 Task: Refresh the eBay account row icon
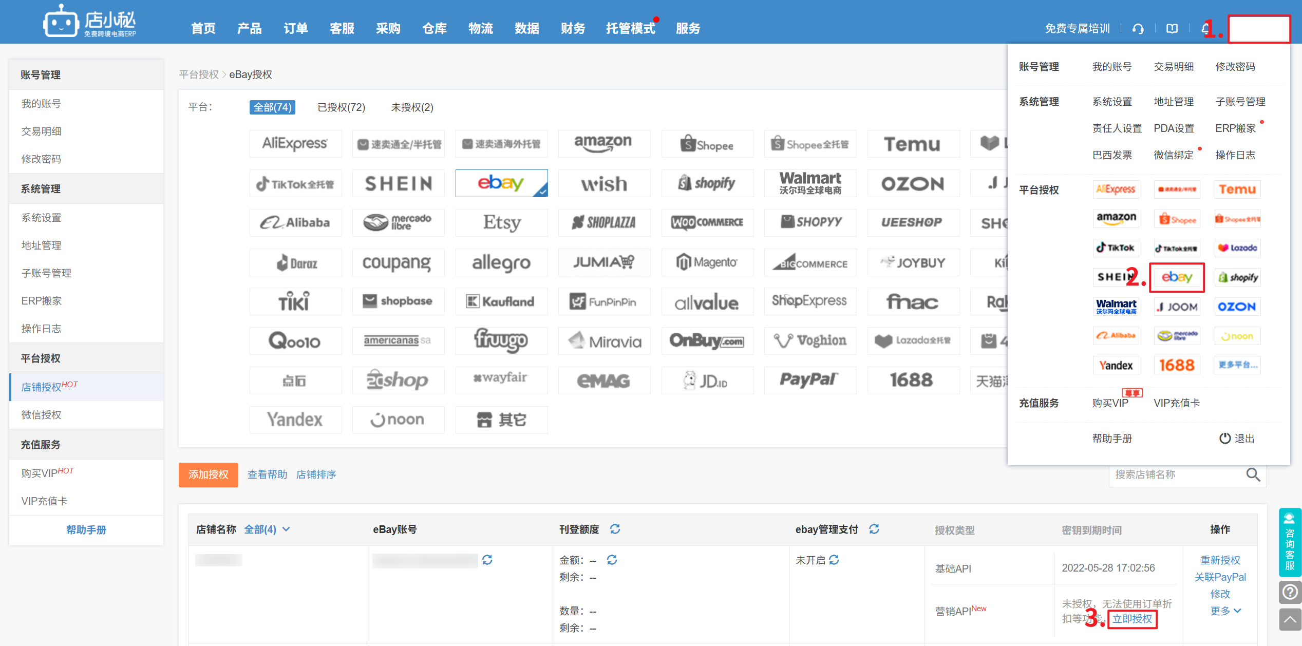click(x=487, y=560)
